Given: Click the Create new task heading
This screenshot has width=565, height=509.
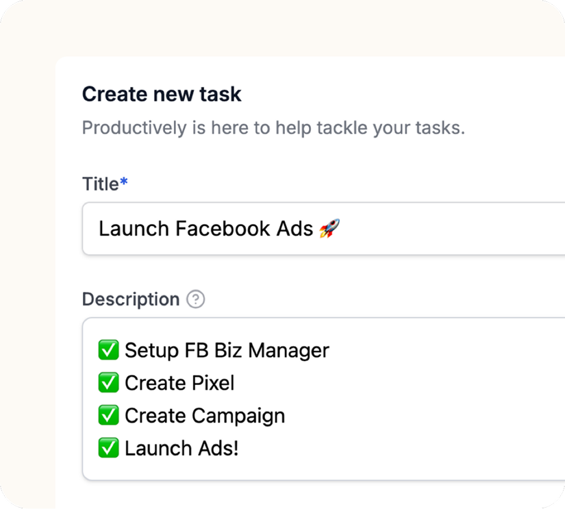Looking at the screenshot, I should point(162,94).
